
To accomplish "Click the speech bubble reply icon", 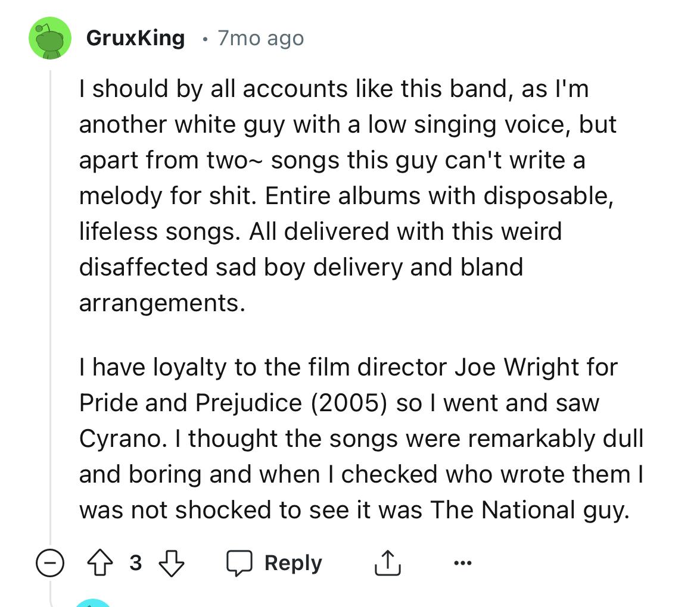I will (239, 563).
